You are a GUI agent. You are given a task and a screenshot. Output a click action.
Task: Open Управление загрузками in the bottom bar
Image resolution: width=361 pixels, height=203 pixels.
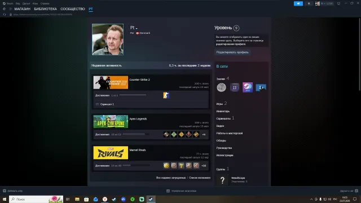click(182, 191)
